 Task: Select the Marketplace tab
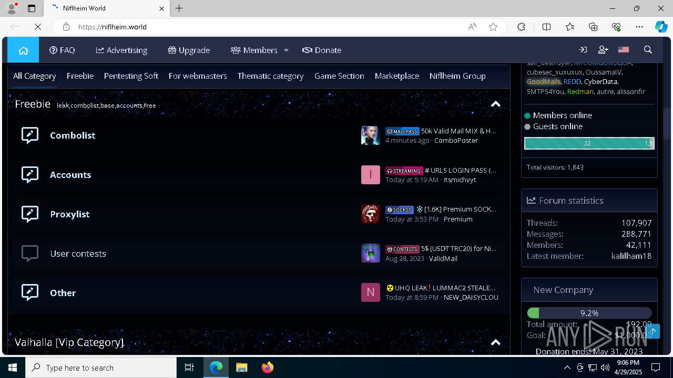[397, 76]
